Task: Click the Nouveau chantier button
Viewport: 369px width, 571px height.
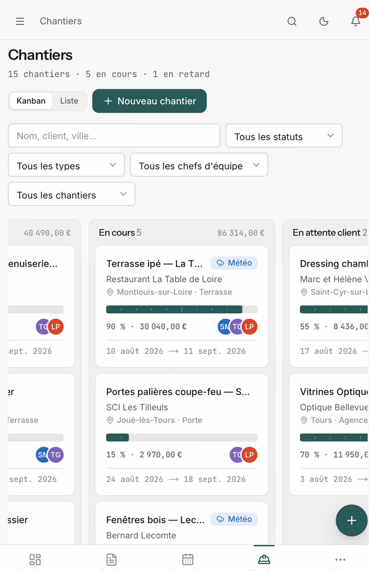Action: click(149, 101)
